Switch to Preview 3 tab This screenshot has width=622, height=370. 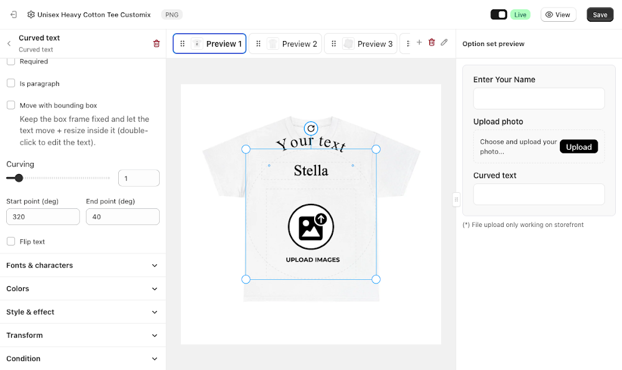click(361, 44)
